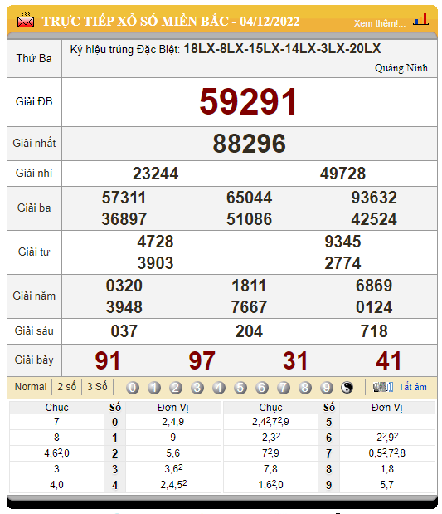This screenshot has height=514, width=442.
Task: Open the Xem thêm link
Action: [x=380, y=23]
